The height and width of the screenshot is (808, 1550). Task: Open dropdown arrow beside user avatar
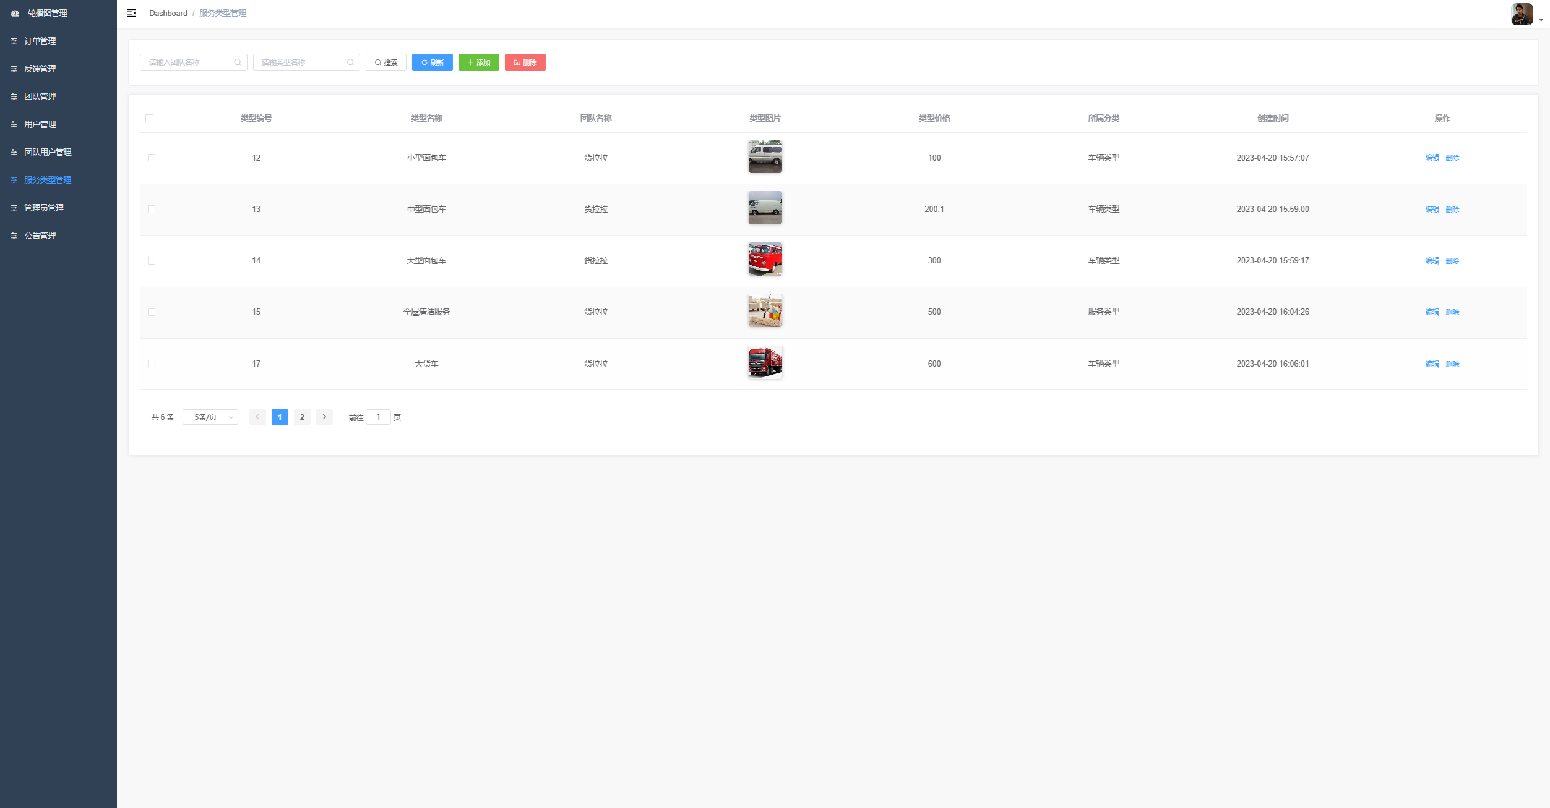pyautogui.click(x=1541, y=20)
